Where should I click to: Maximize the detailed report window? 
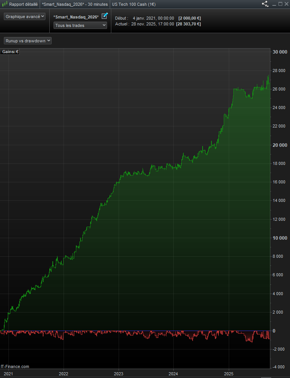click(280, 4)
